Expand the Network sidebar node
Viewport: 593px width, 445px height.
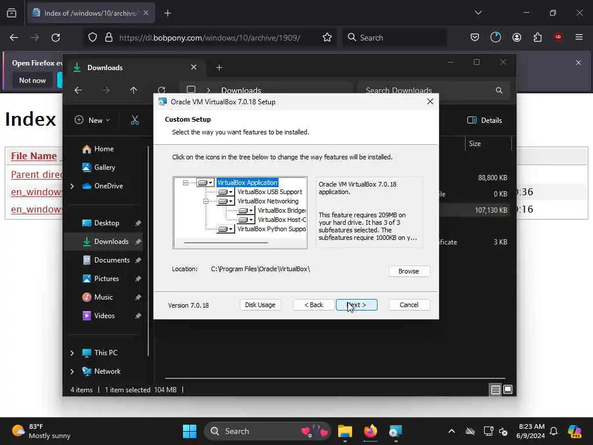(72, 371)
